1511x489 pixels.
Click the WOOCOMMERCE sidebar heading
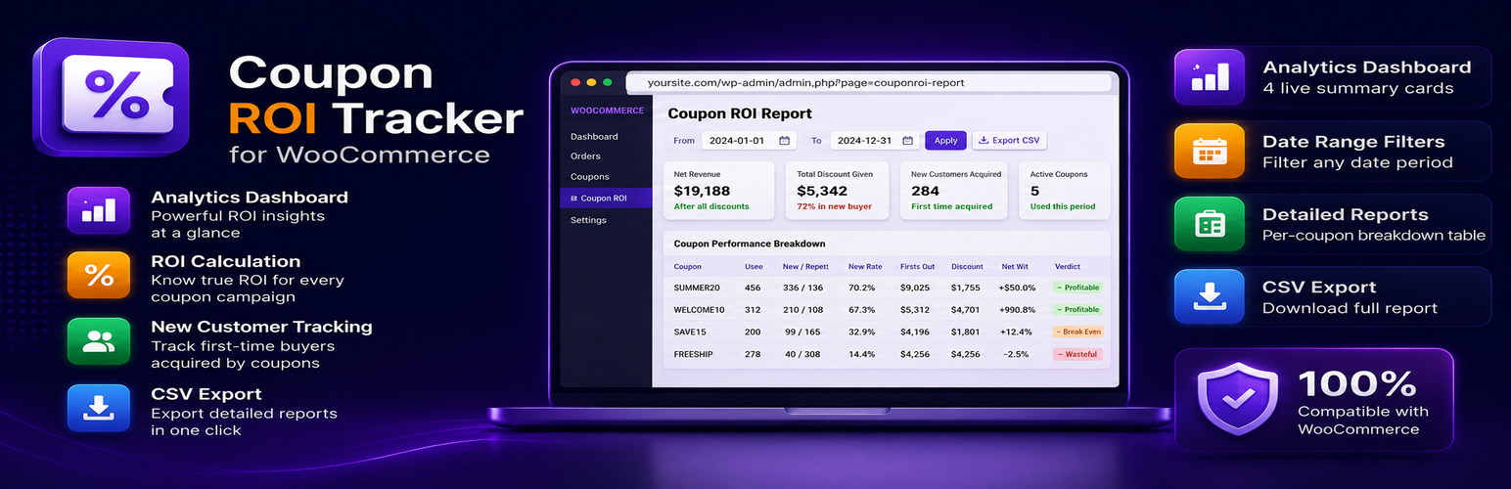point(607,111)
